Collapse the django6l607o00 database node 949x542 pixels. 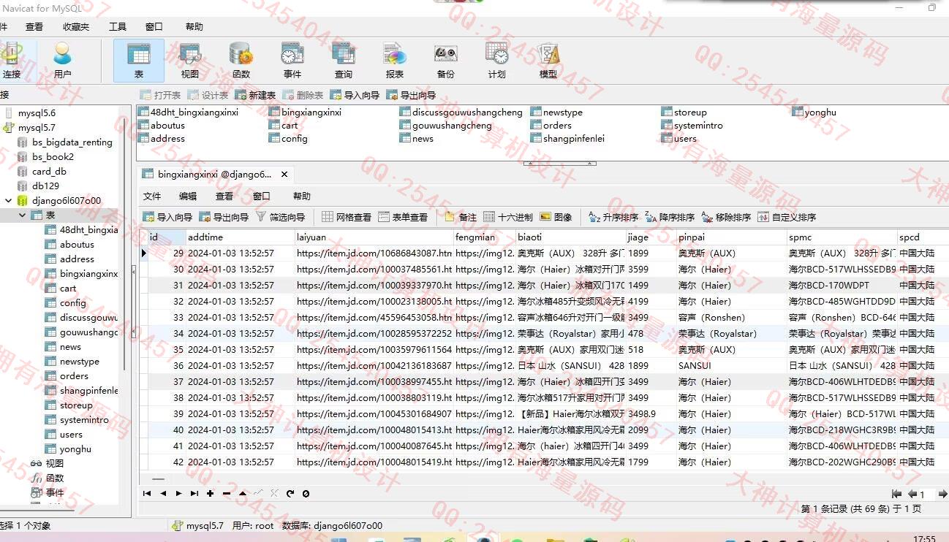[9, 201]
